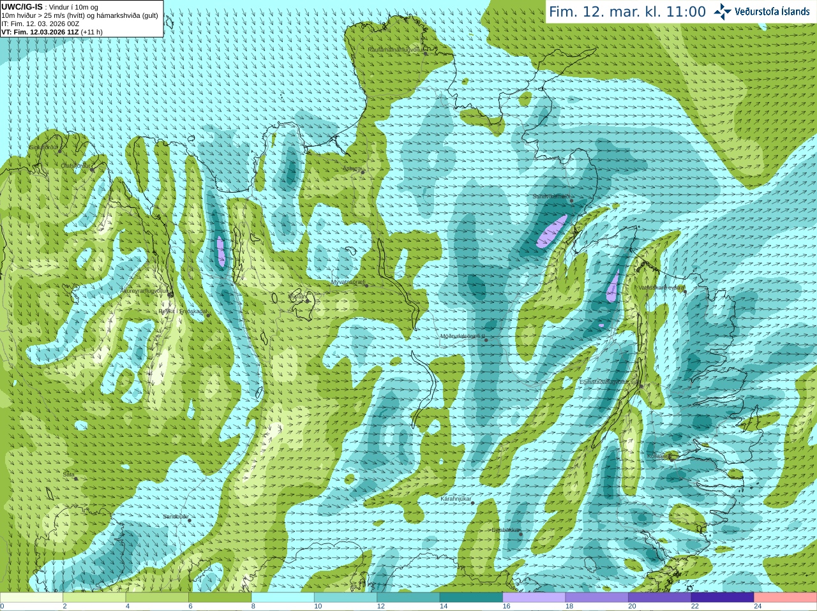Select the 10–12 m/s turquoise legend swatch
The height and width of the screenshot is (611, 817).
pyautogui.click(x=345, y=598)
